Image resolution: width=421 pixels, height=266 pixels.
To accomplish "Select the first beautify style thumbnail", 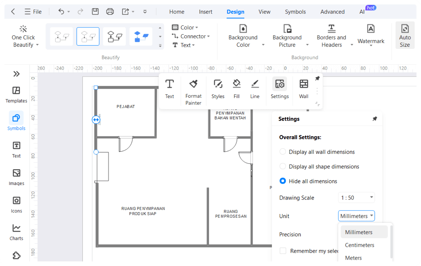I will coord(61,37).
